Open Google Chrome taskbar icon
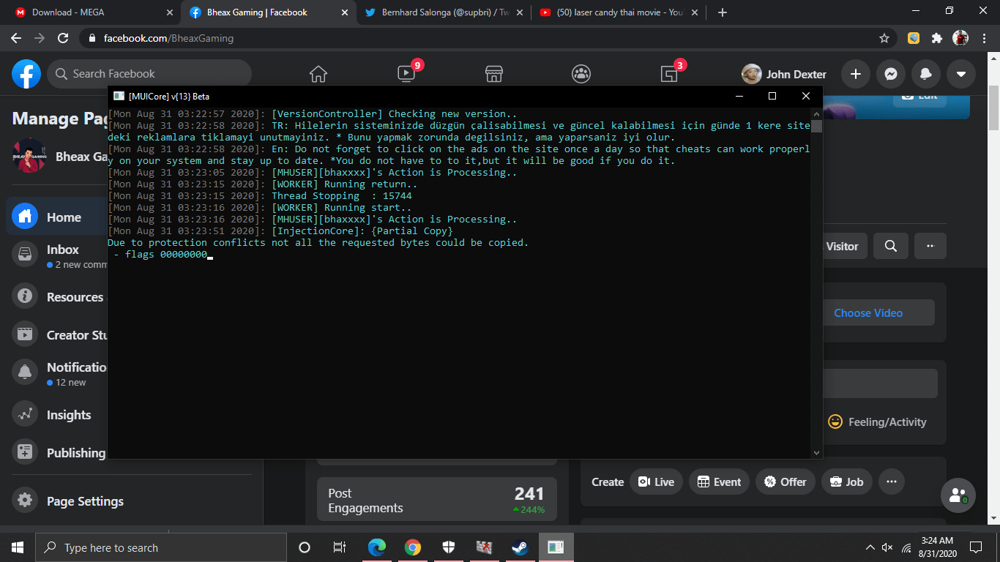This screenshot has height=562, width=1000. 413,547
